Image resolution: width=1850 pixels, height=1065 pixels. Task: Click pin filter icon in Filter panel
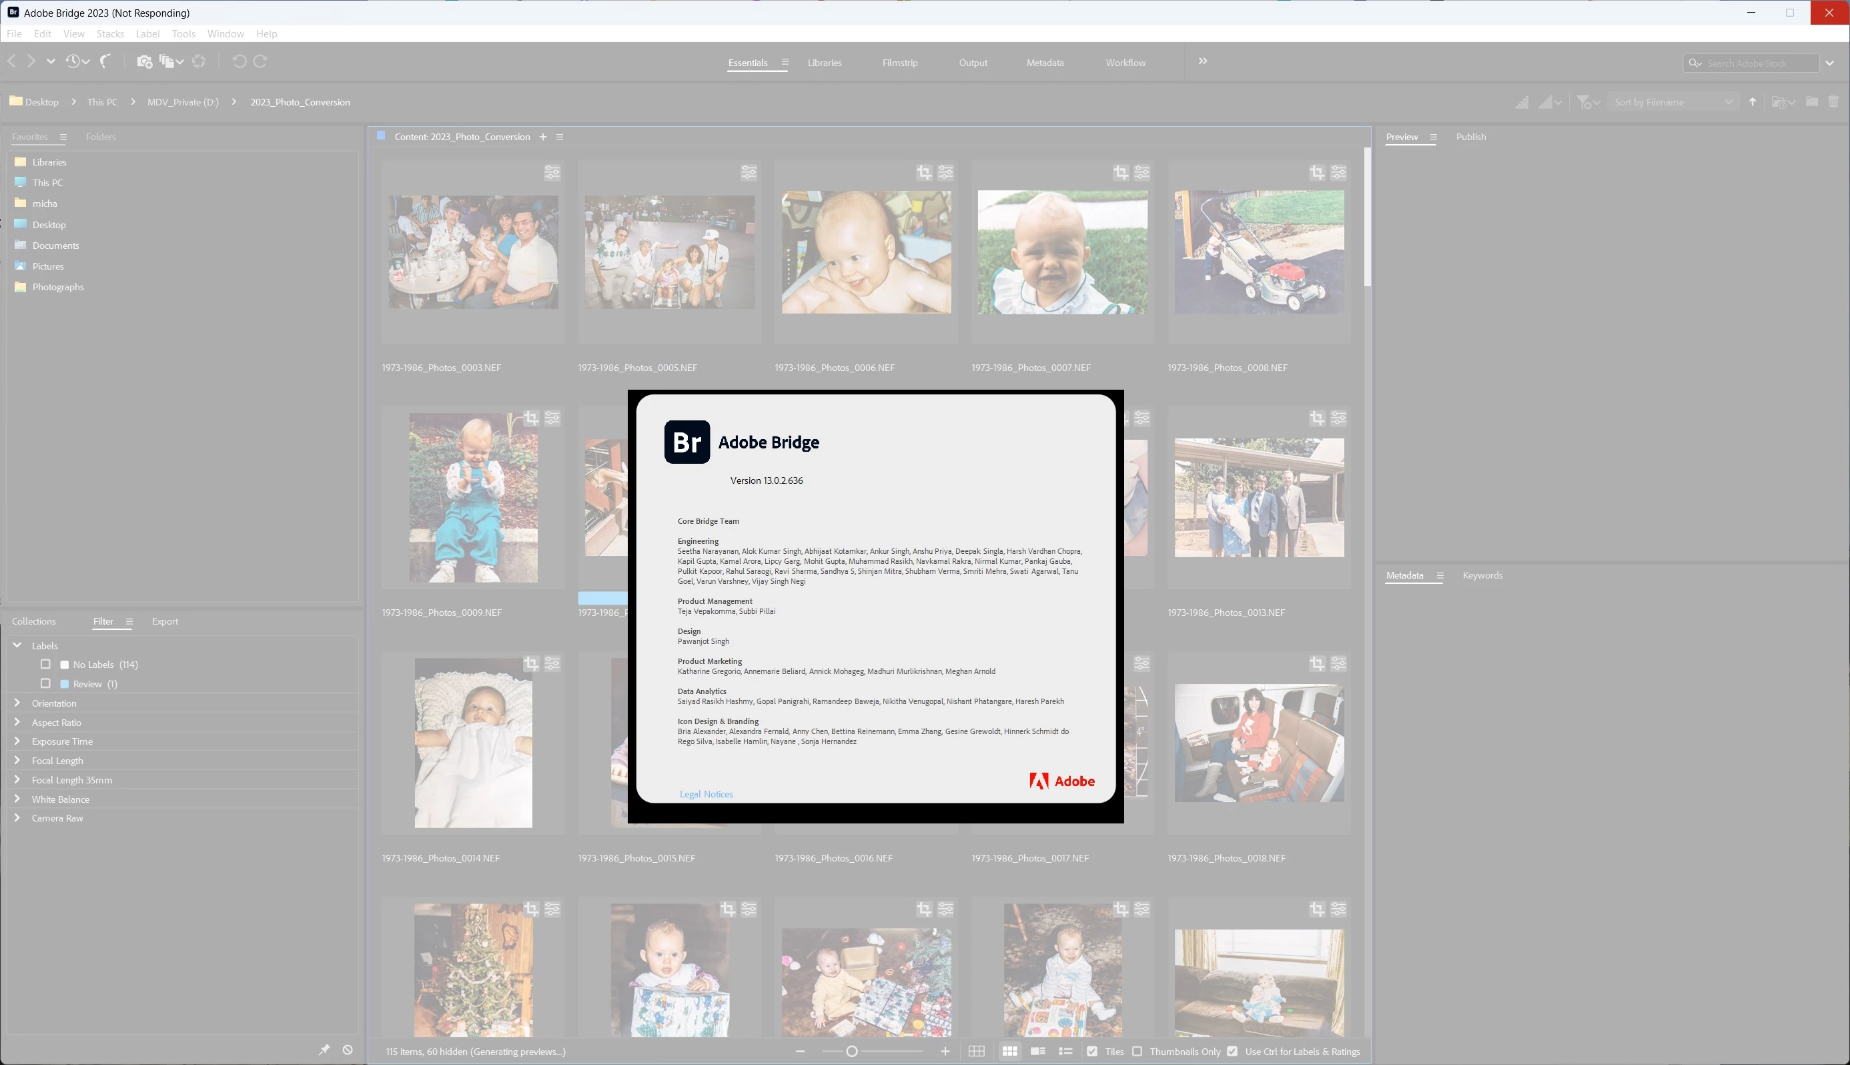(324, 1050)
